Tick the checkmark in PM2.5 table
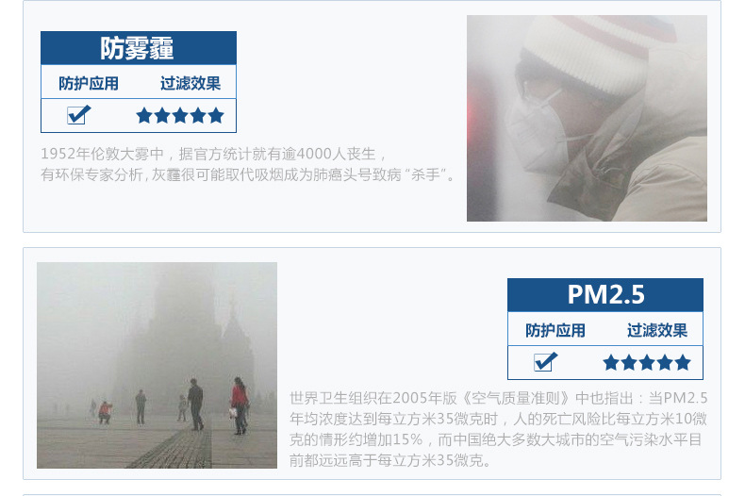 coord(545,362)
